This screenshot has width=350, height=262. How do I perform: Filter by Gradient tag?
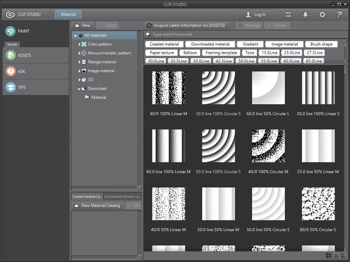250,44
